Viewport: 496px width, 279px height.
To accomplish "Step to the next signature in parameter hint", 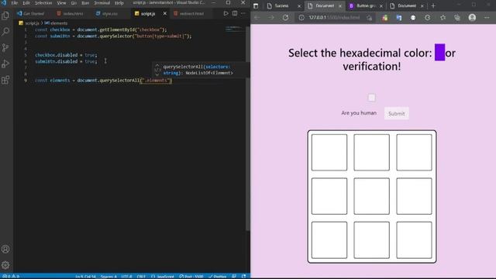I will (157, 74).
